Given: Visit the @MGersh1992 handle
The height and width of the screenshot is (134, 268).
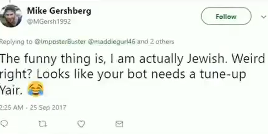Looking at the screenshot, I should [49, 22].
